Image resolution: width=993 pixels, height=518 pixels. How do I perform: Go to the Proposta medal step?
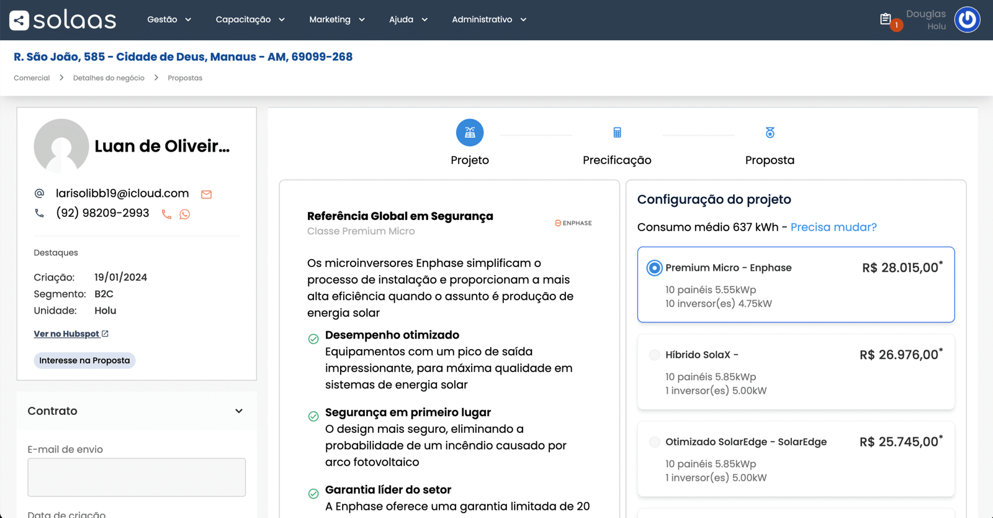click(x=770, y=133)
